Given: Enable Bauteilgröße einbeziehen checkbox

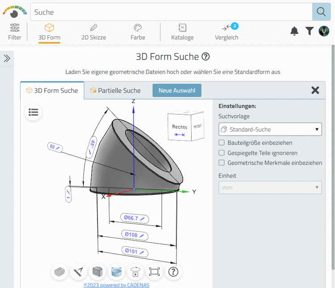Looking at the screenshot, I should click(x=222, y=143).
